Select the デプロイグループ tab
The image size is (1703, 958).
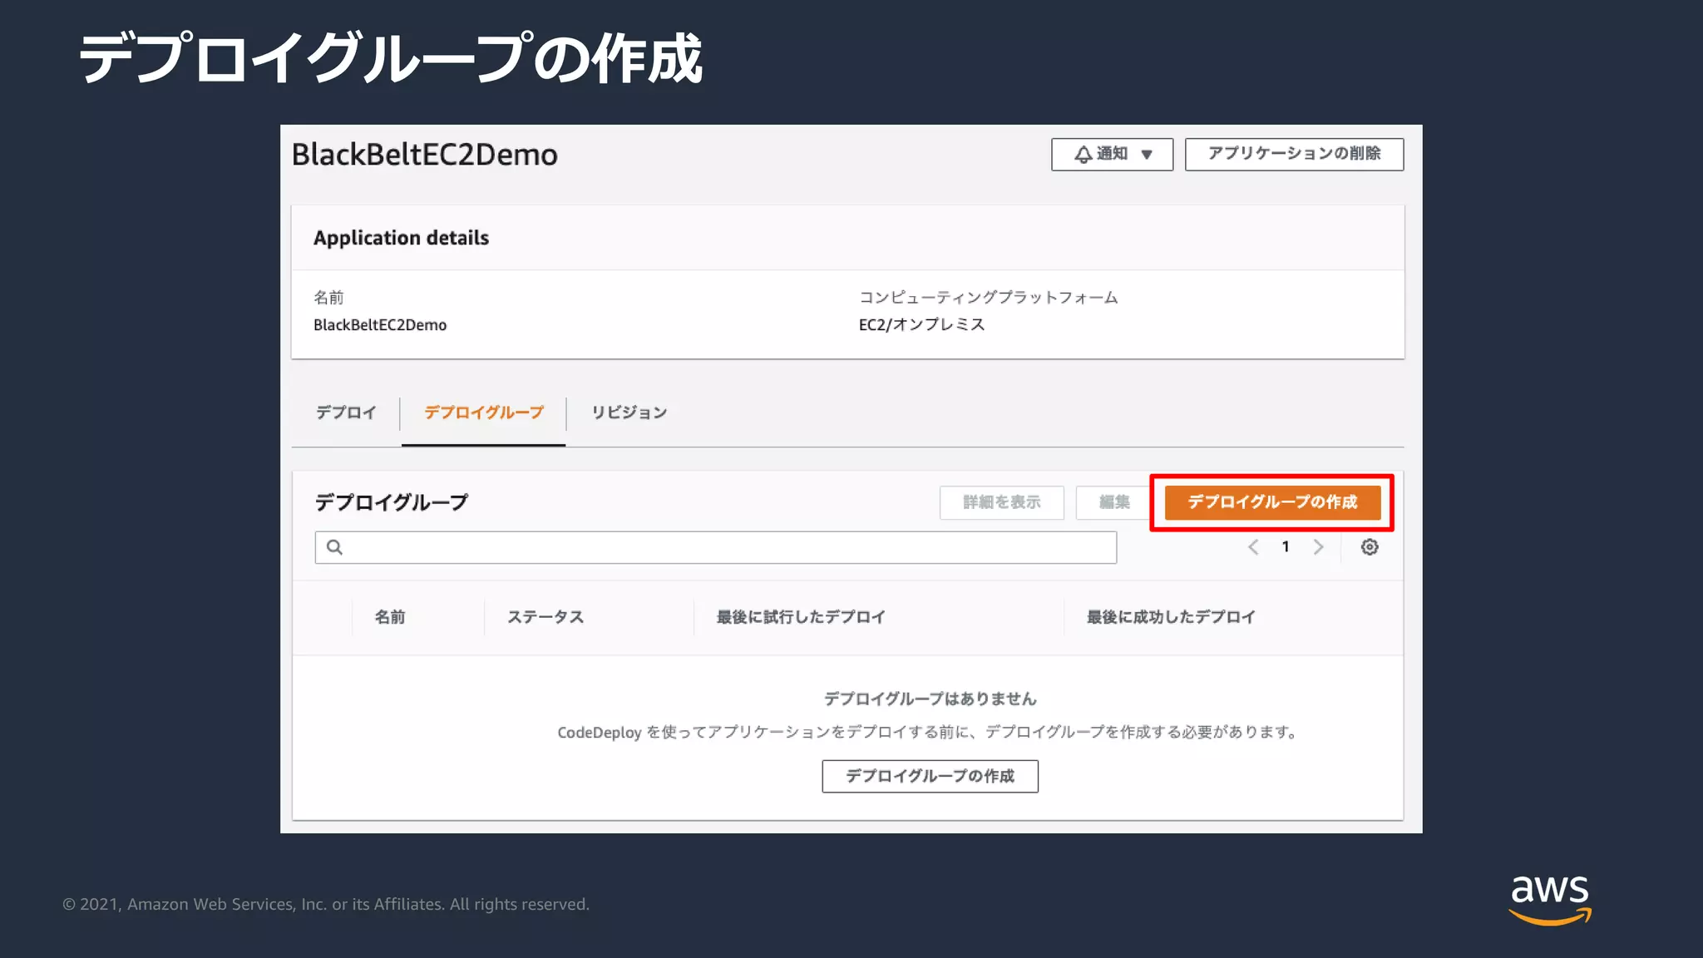(x=484, y=412)
